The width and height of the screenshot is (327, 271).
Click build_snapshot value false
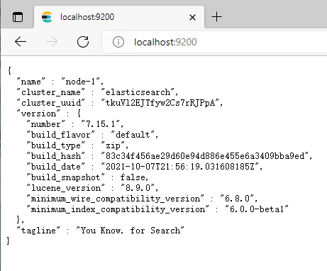pyautogui.click(x=133, y=177)
